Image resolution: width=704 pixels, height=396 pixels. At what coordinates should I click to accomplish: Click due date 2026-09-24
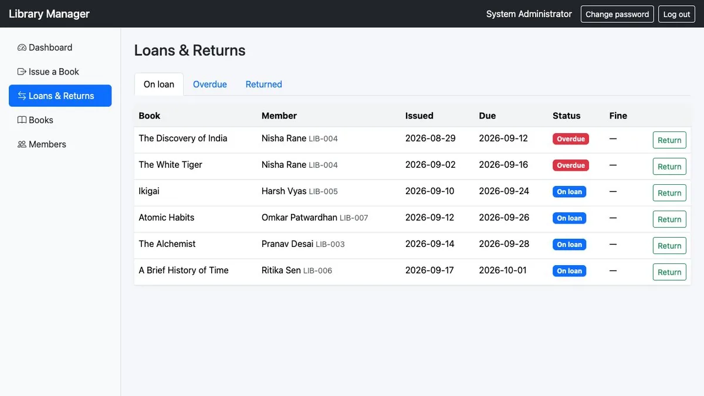click(504, 191)
